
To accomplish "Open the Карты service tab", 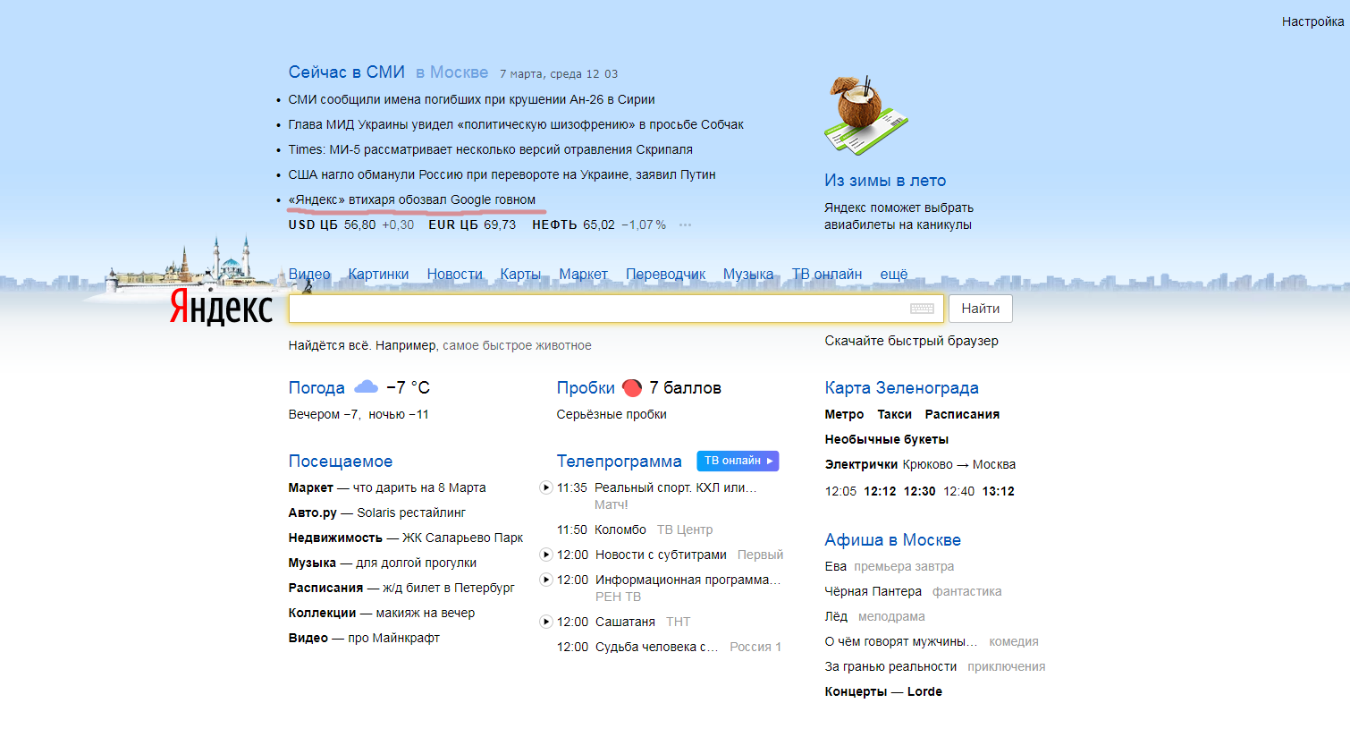I will point(520,274).
